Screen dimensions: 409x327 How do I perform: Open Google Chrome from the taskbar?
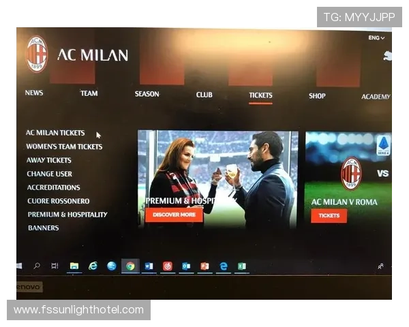pyautogui.click(x=130, y=266)
